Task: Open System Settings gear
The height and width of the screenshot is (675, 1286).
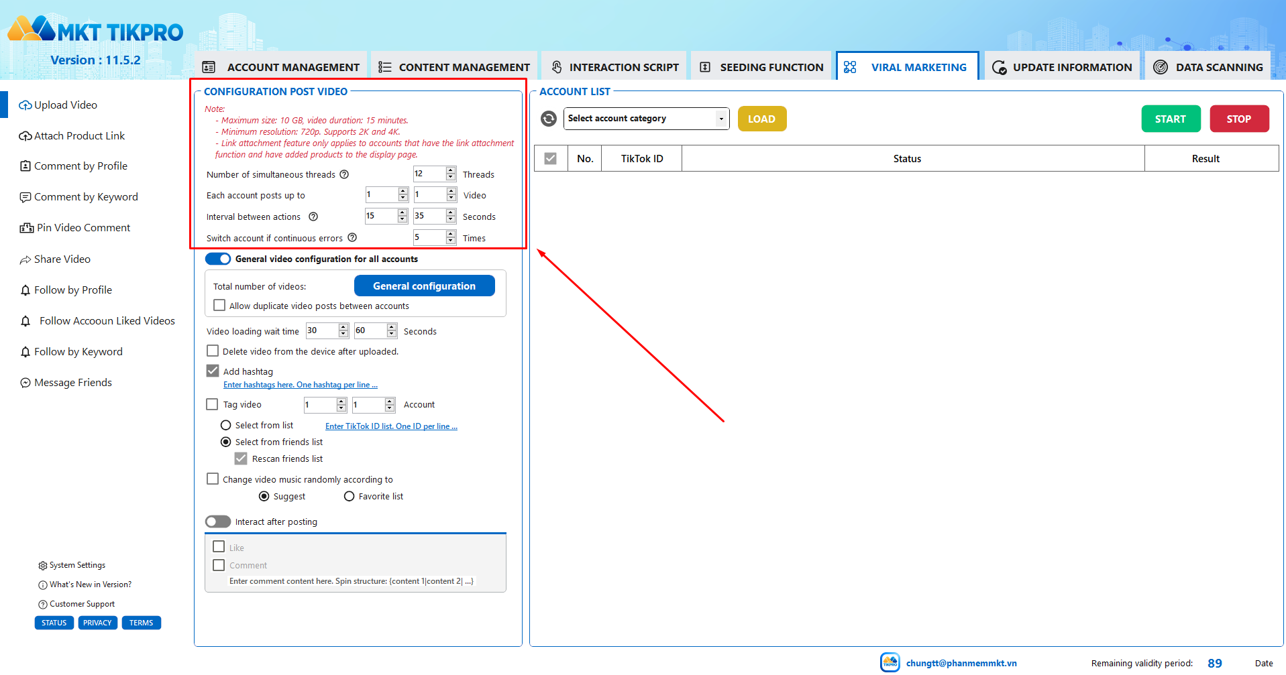Action: coord(43,566)
